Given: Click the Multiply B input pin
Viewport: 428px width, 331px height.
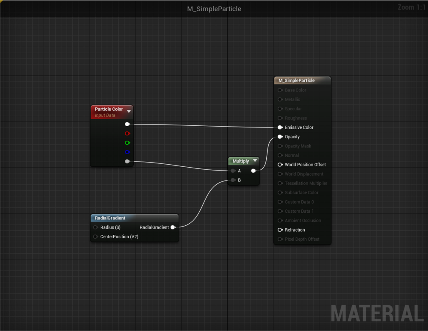Looking at the screenshot, I should 233,180.
